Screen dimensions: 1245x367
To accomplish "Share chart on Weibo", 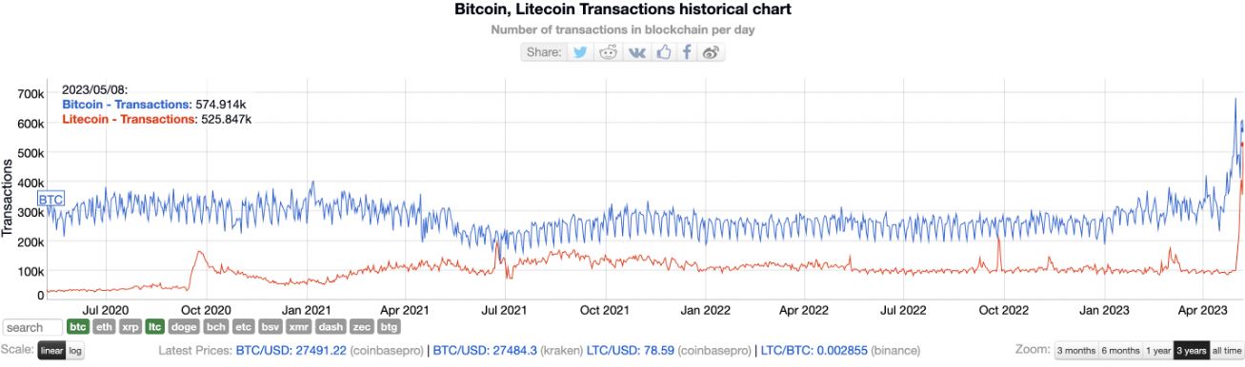I will 711,52.
